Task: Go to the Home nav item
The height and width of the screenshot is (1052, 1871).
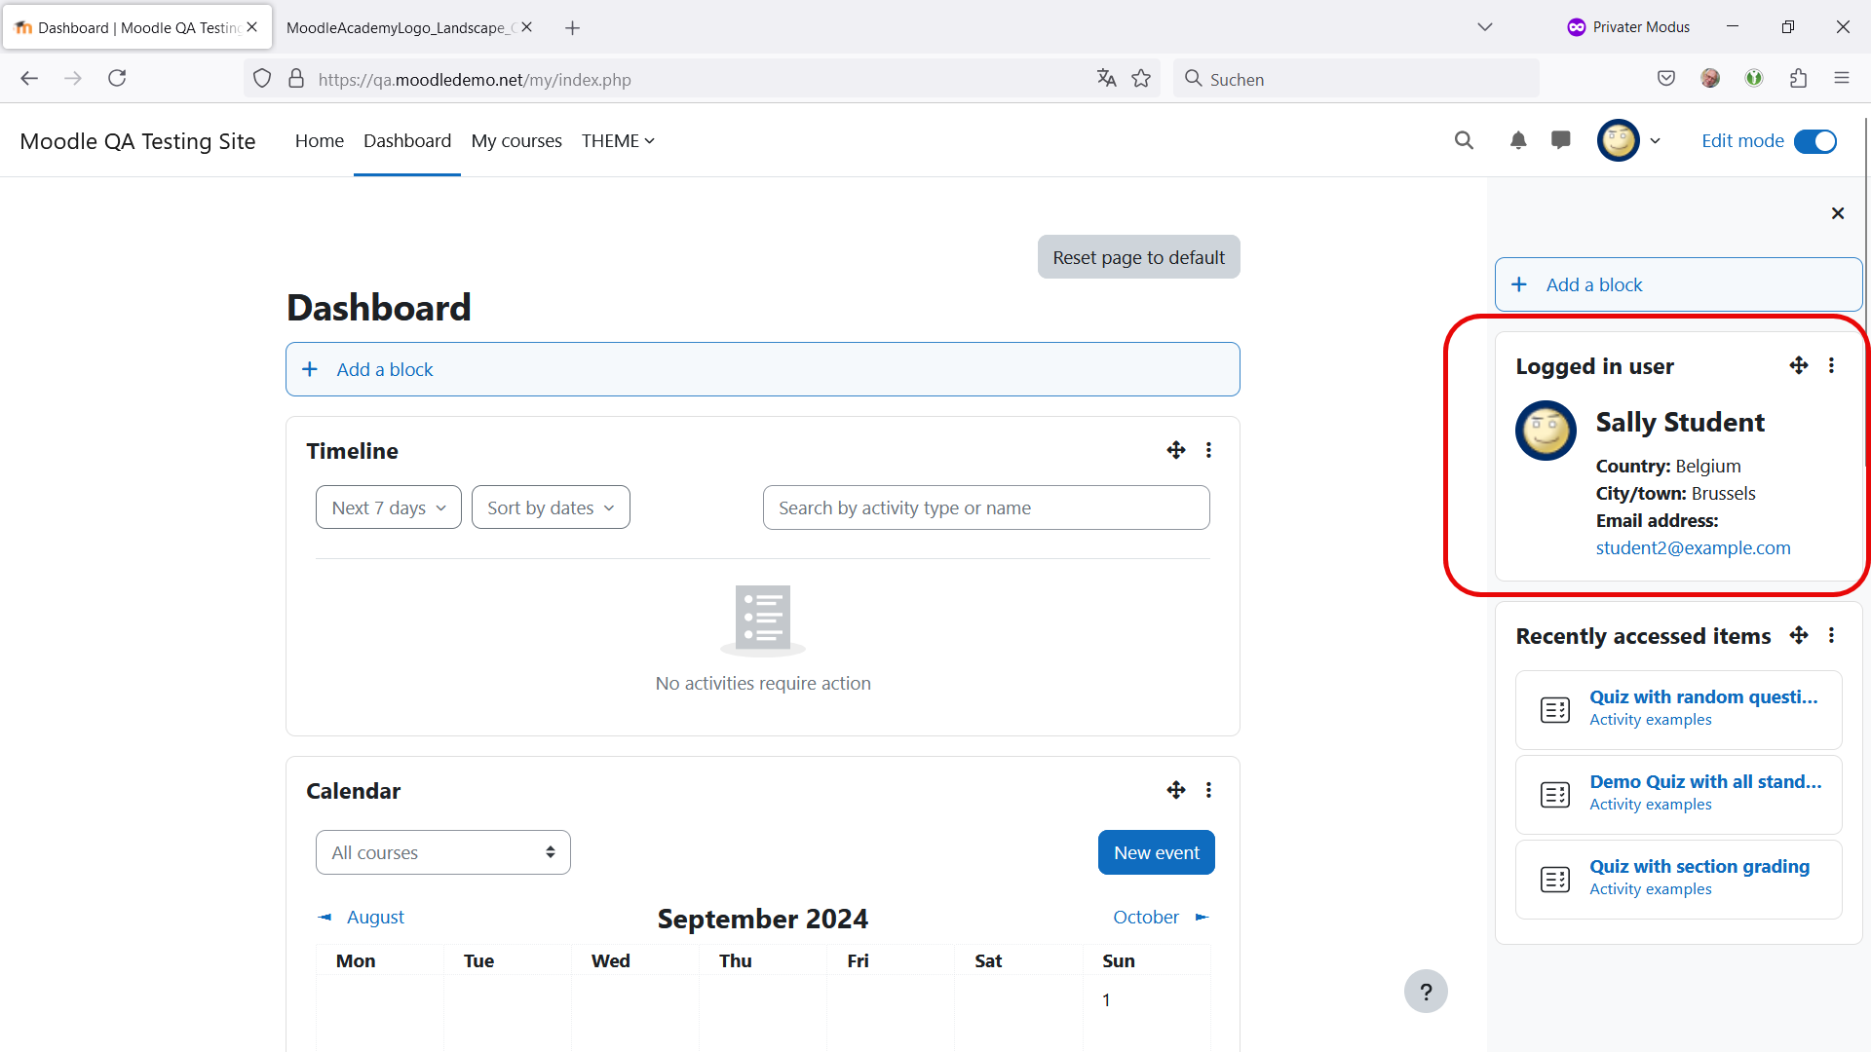Action: [319, 140]
